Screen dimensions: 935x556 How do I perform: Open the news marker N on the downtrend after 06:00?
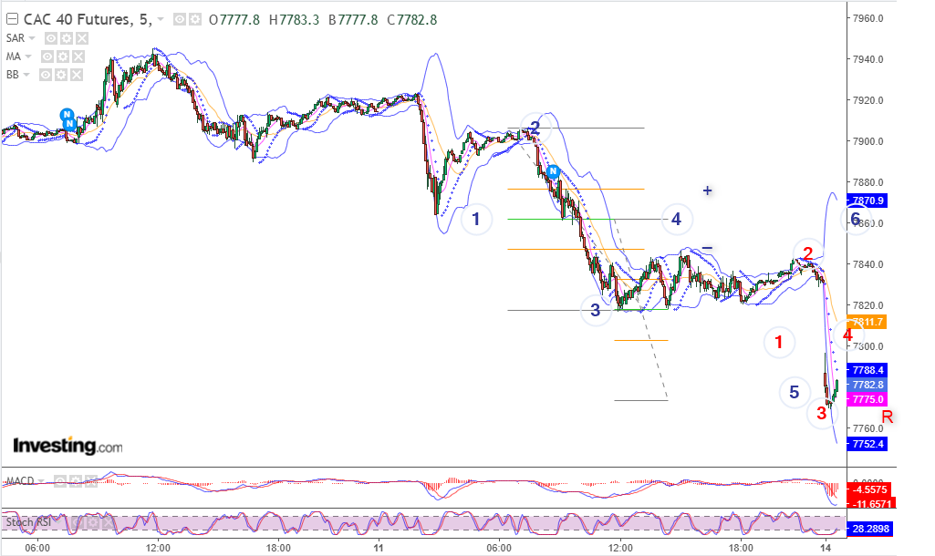tap(553, 171)
